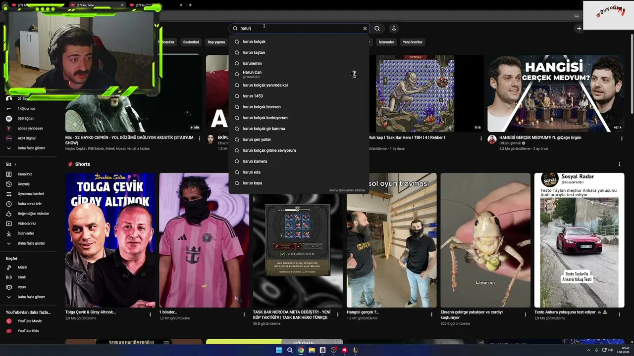Open File Explorer from the taskbar
The image size is (634, 356).
click(312, 350)
